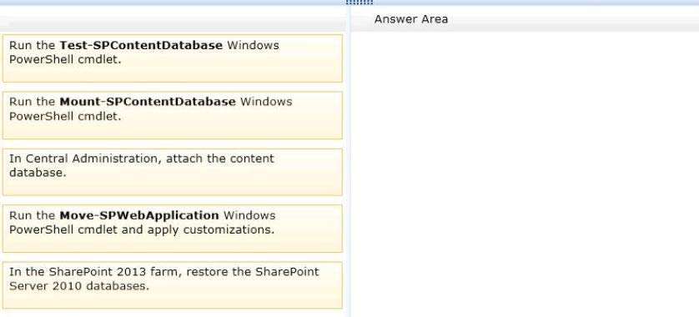The image size is (699, 317).
Task: Click the blank header bar above the step list
Action: click(x=173, y=23)
